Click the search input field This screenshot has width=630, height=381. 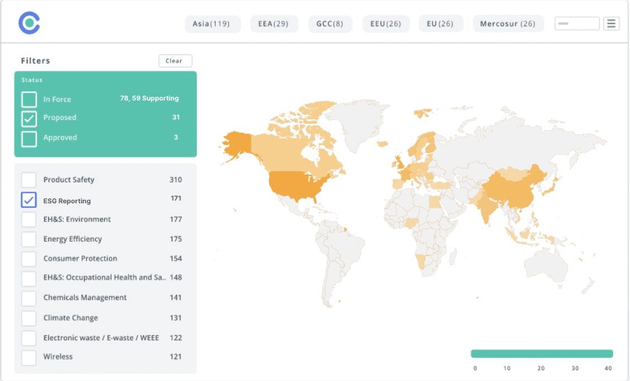pyautogui.click(x=576, y=23)
